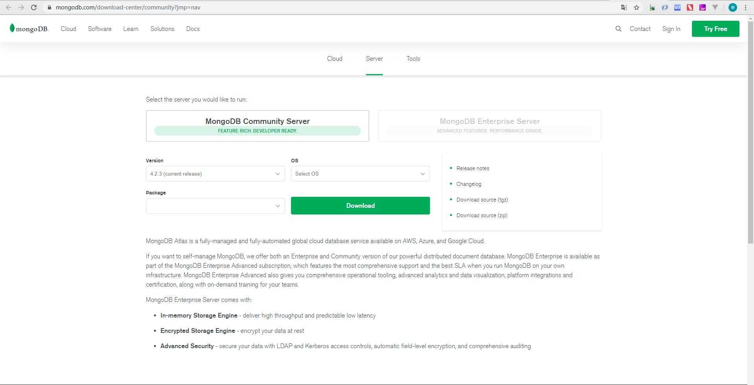Click 'Select the server you would like to run:' text
This screenshot has width=754, height=385.
click(x=196, y=100)
